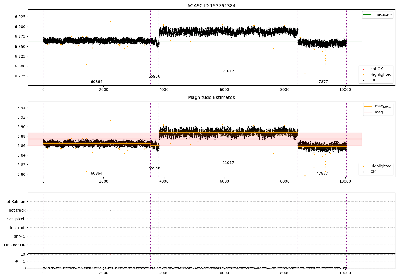Click the y-axis tick '6.925' in top plot
This screenshot has width=399, height=279.
click(x=20, y=17)
